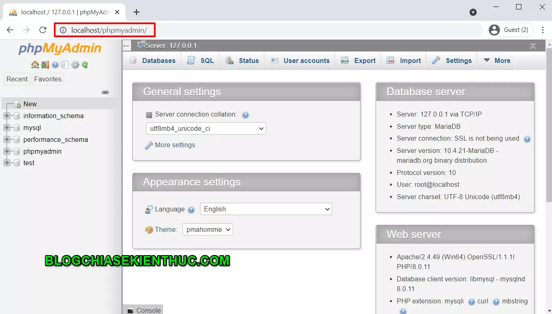
Task: Select the information_schema database name
Action: [53, 116]
